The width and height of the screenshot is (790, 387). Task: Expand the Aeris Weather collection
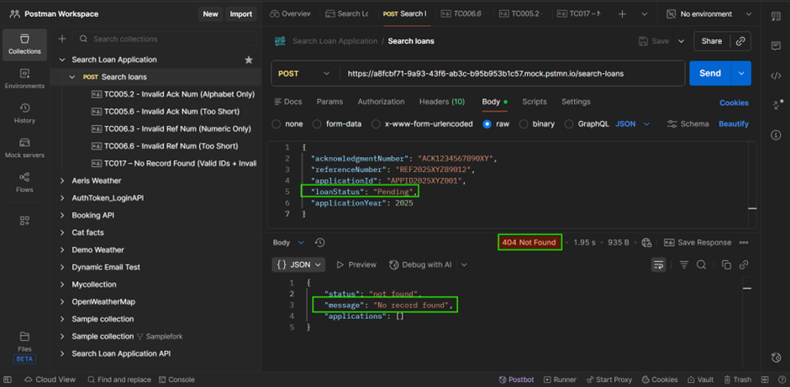[x=62, y=180]
